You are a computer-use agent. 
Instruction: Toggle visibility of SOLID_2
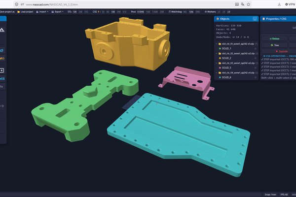(256, 58)
